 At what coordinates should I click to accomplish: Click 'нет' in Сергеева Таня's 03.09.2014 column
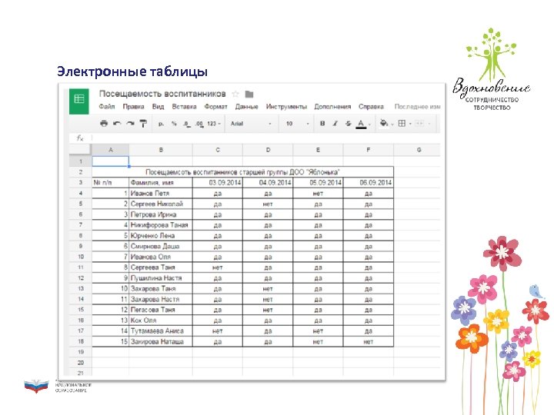218,267
